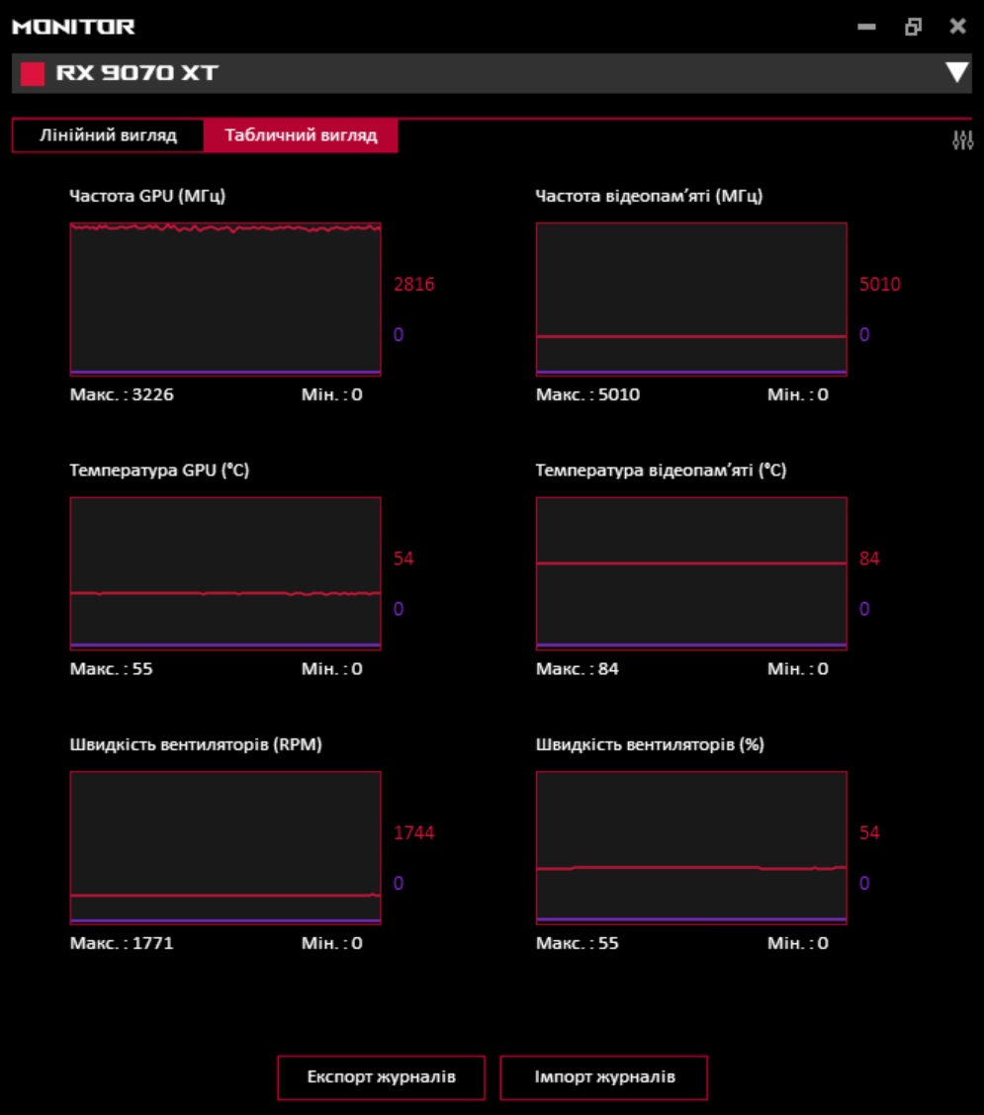This screenshot has width=984, height=1115.
Task: Click the MONITOR window title
Action: tap(73, 27)
